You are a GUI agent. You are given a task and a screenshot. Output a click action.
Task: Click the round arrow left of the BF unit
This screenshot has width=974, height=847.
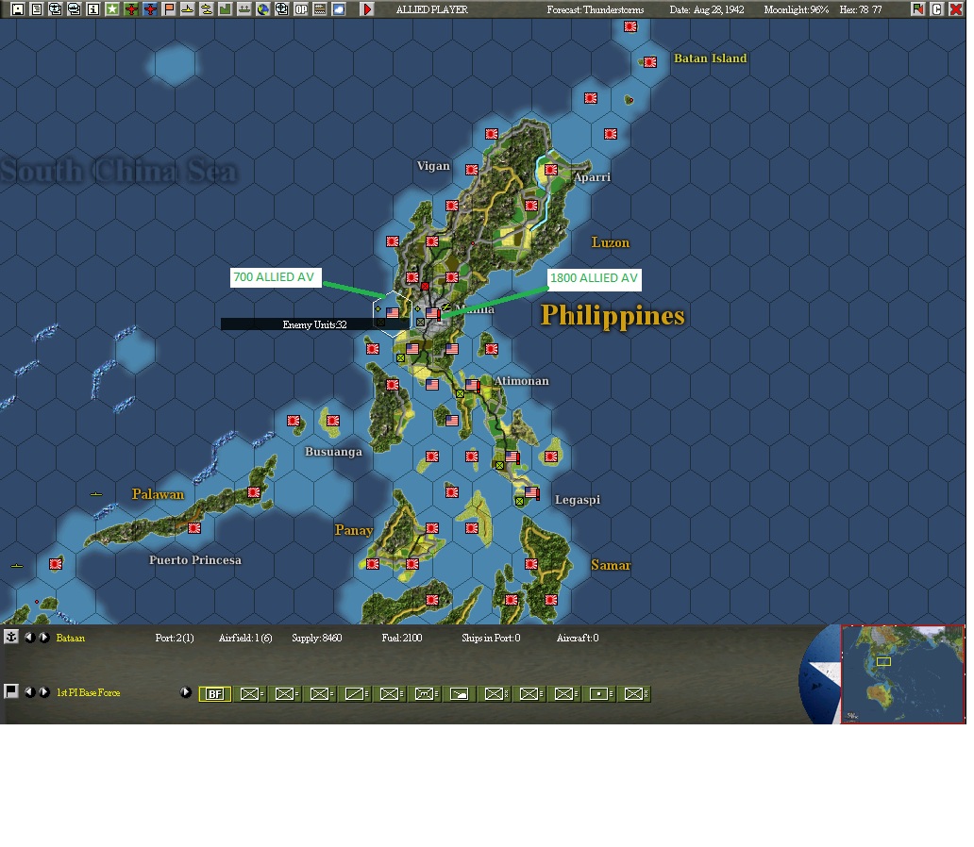185,691
